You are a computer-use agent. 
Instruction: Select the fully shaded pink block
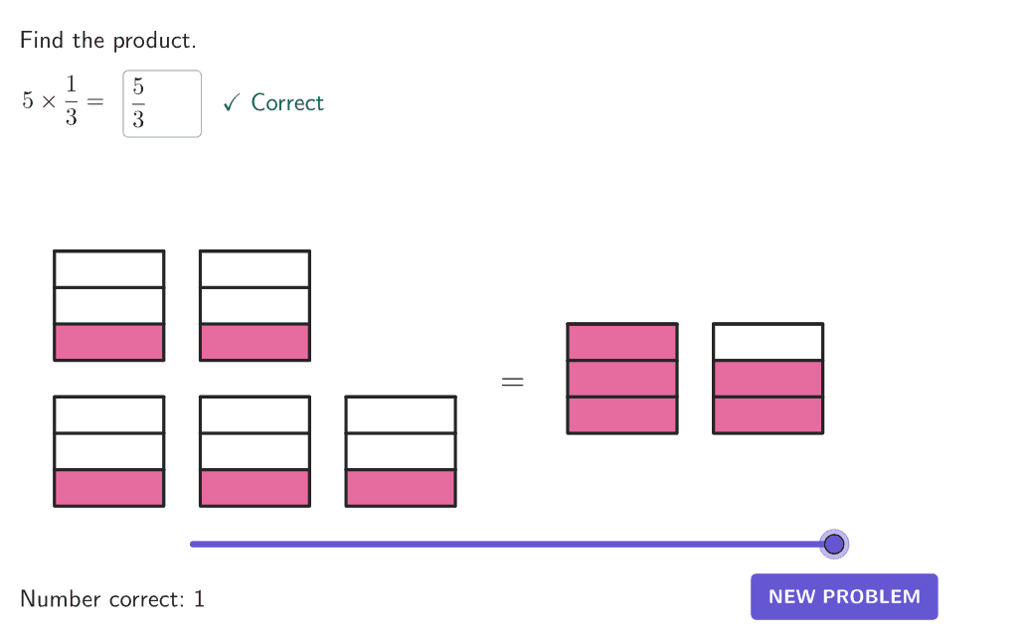pos(622,379)
